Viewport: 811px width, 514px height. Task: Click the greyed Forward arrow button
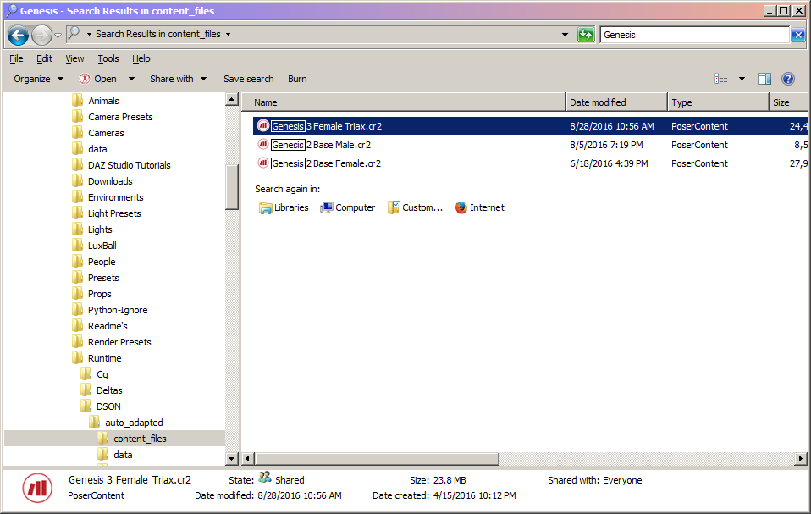tap(41, 36)
